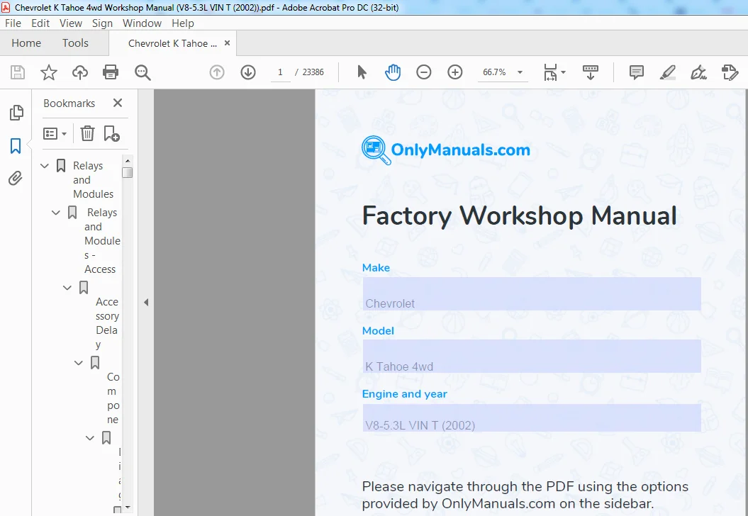
Task: Print the document with printer icon
Action: (111, 72)
